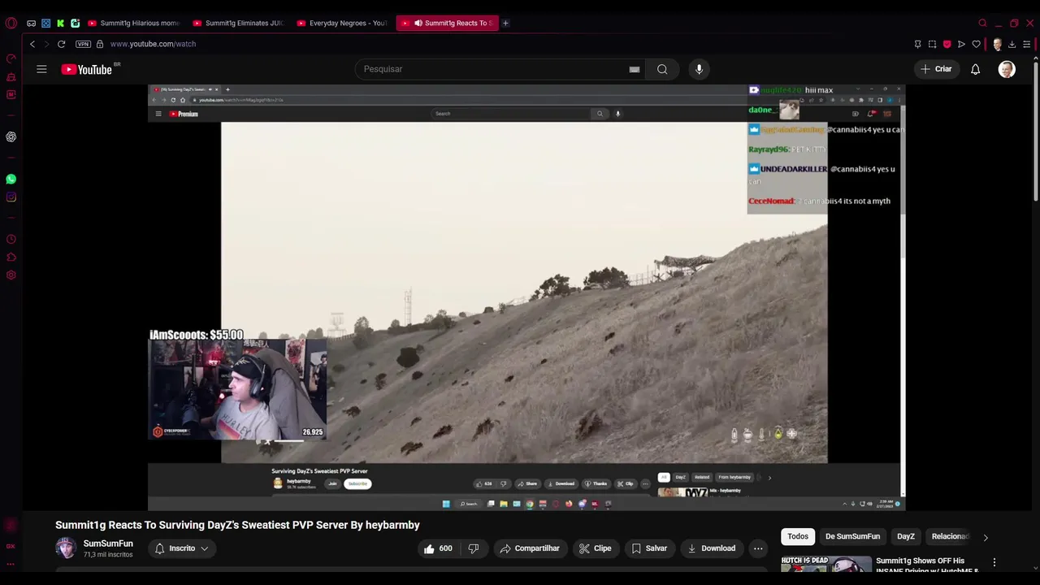Expand the Inscrito subscription dropdown
1040x585 pixels.
pos(182,548)
